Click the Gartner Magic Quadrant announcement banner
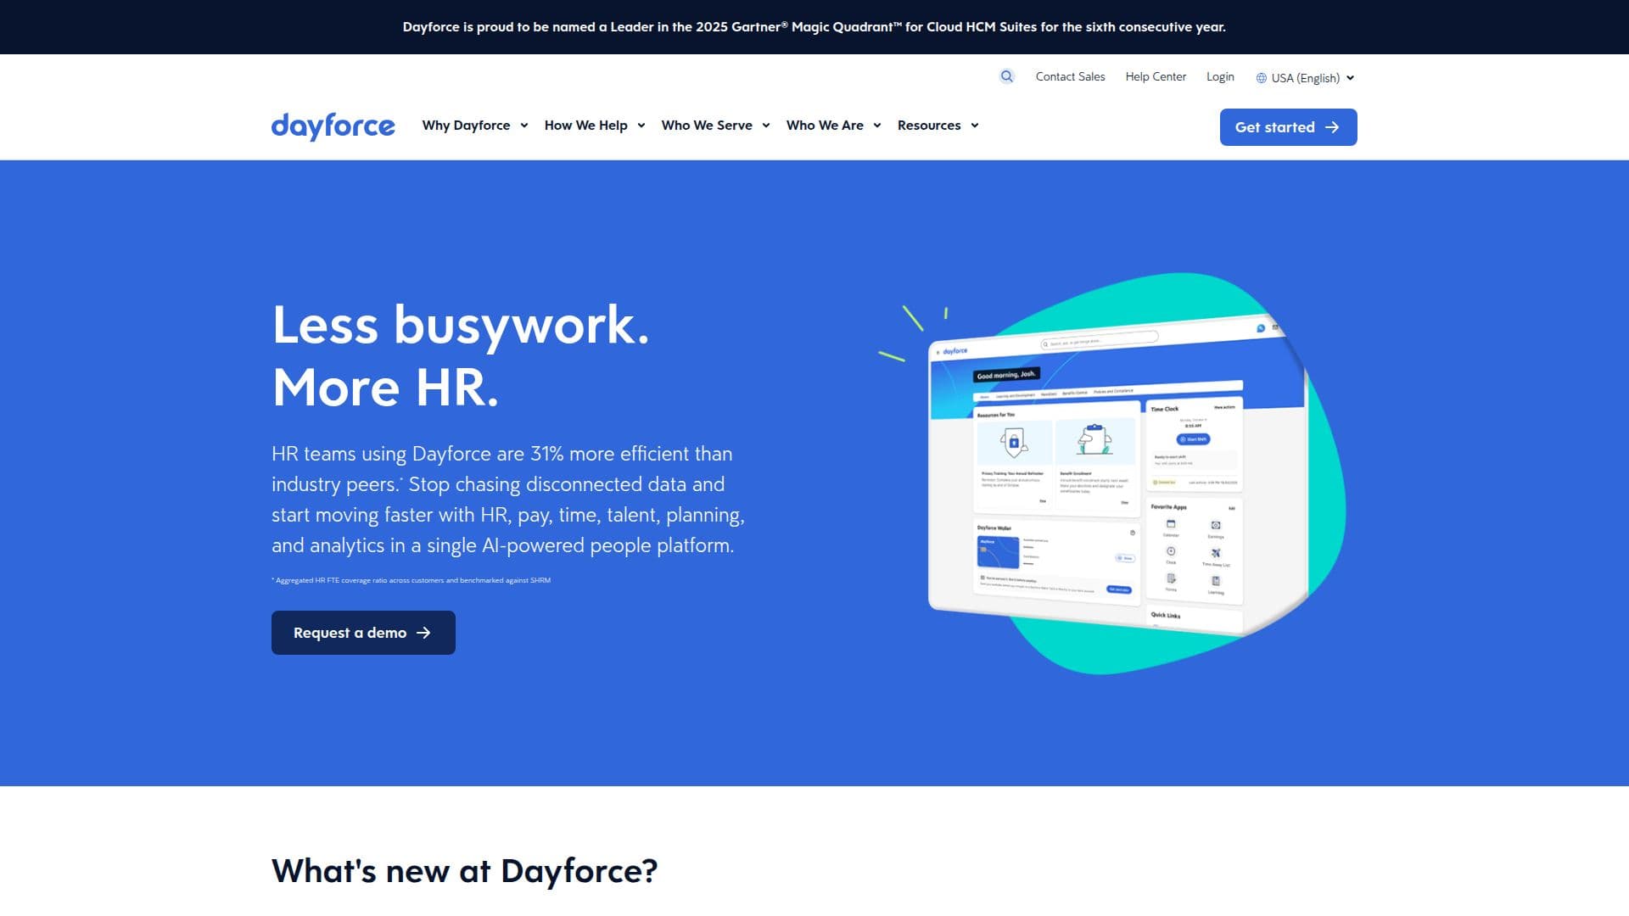The image size is (1629, 916). (814, 27)
